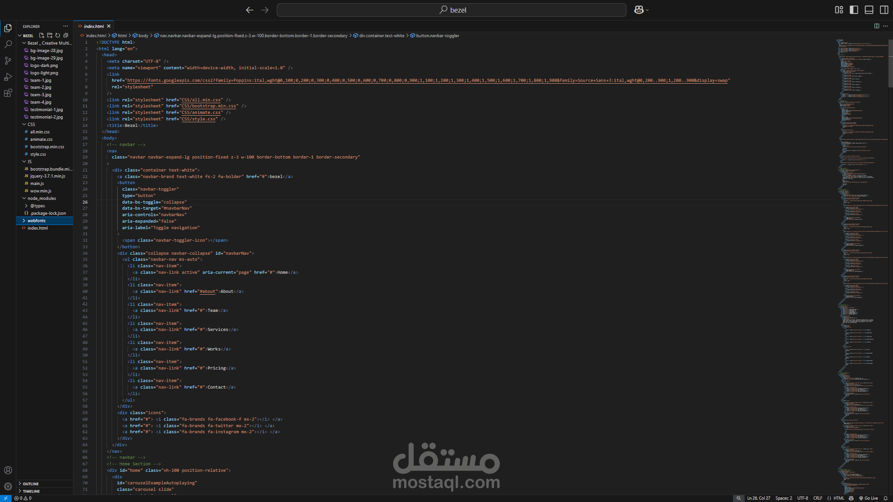The image size is (893, 502).
Task: Collapse the CSS folder
Action: click(31, 125)
